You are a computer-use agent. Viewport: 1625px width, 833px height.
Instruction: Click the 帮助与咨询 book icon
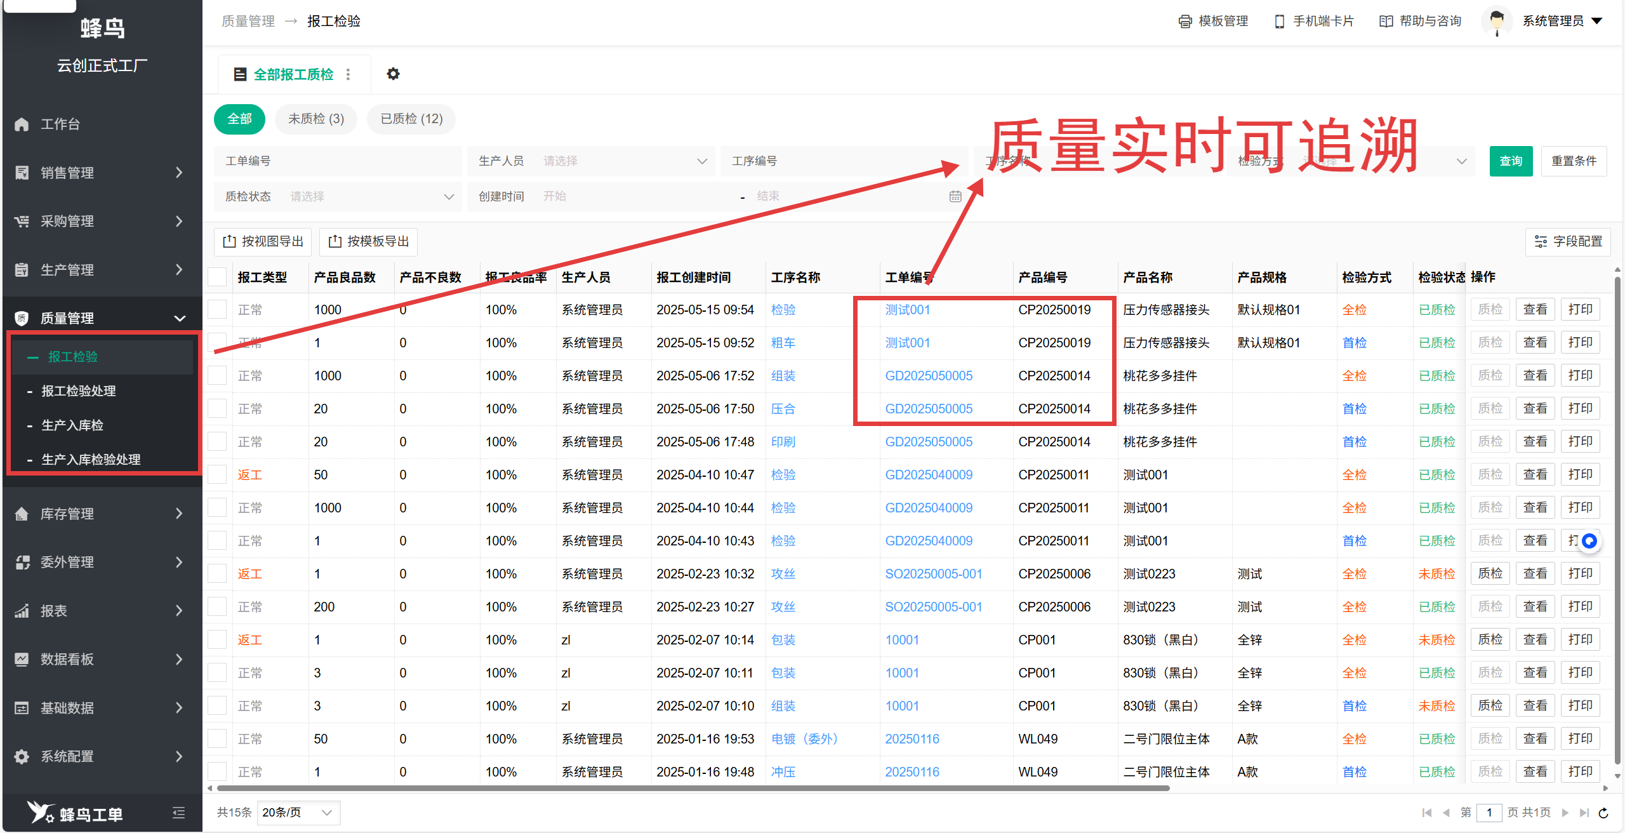coord(1386,21)
